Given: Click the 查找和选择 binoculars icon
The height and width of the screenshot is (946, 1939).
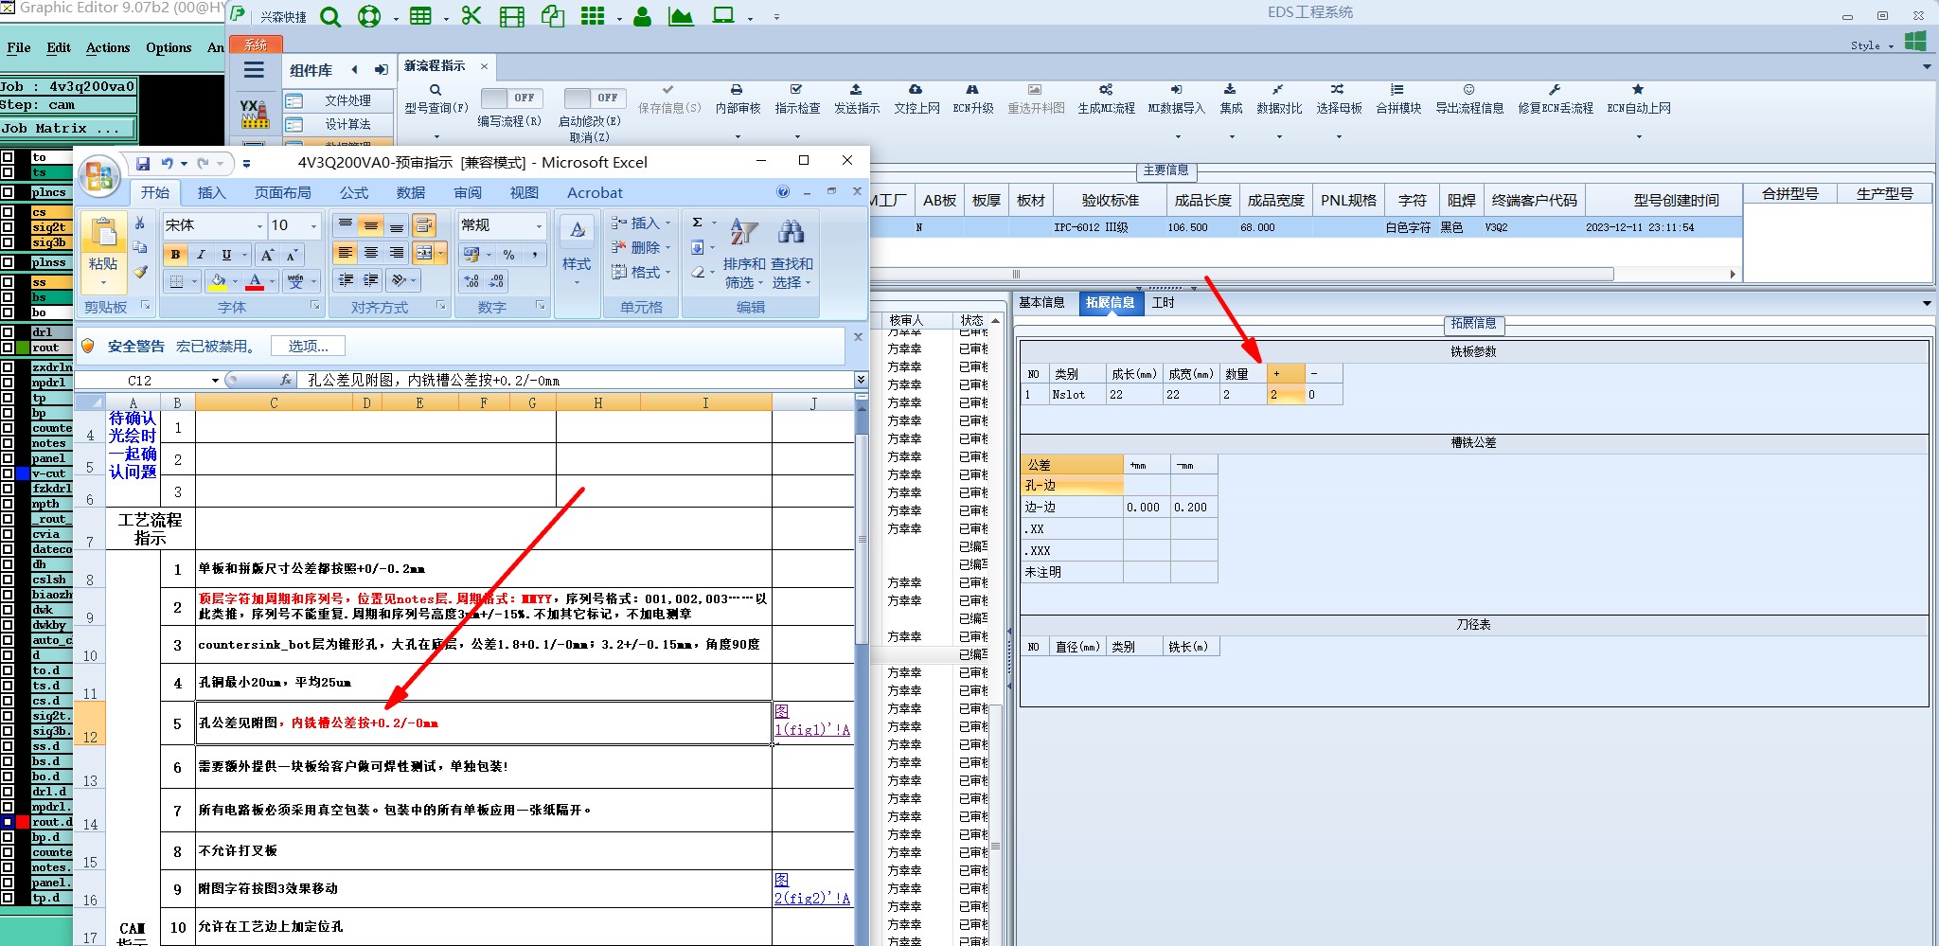Looking at the screenshot, I should click(792, 232).
